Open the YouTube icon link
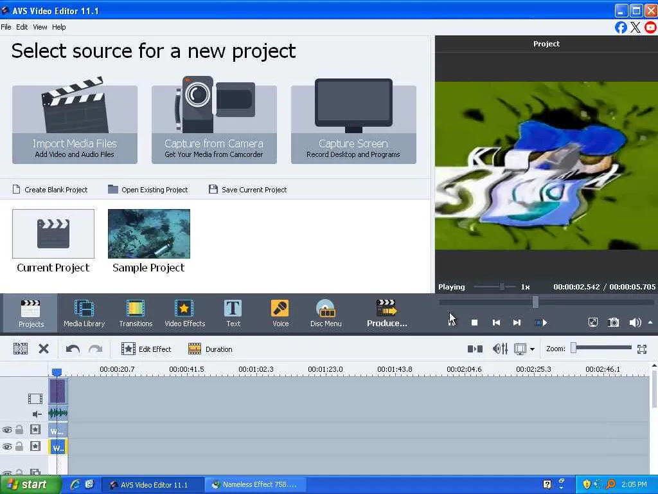658x494 pixels. [651, 27]
